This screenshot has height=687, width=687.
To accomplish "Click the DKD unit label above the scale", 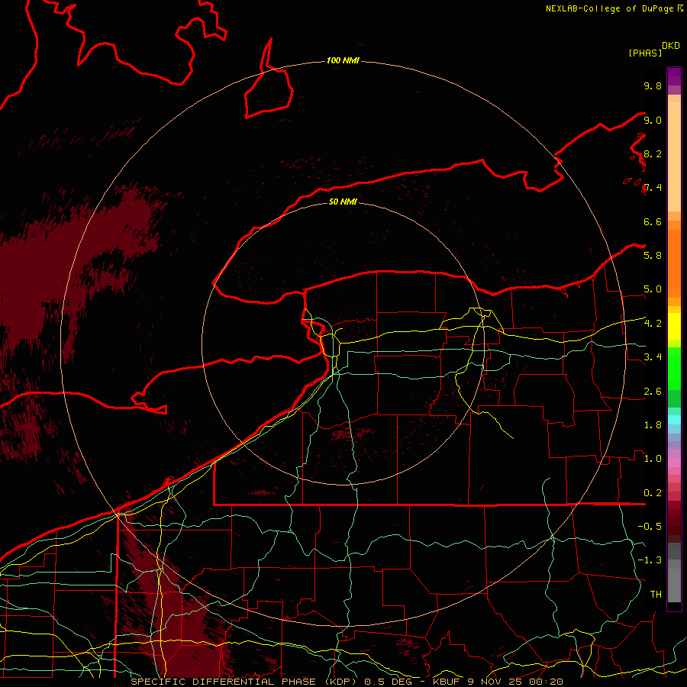I will pyautogui.click(x=671, y=46).
